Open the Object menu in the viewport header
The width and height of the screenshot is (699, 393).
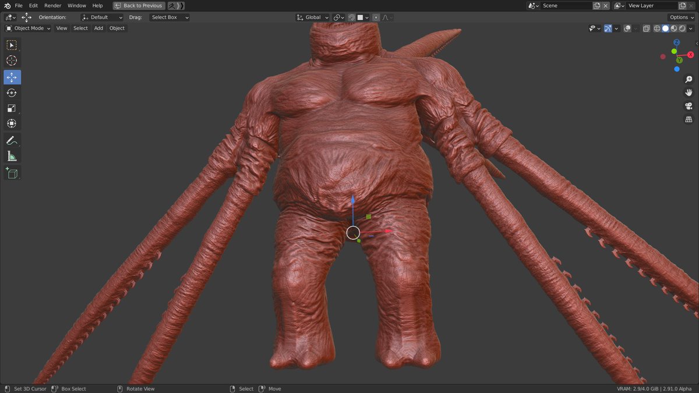116,28
